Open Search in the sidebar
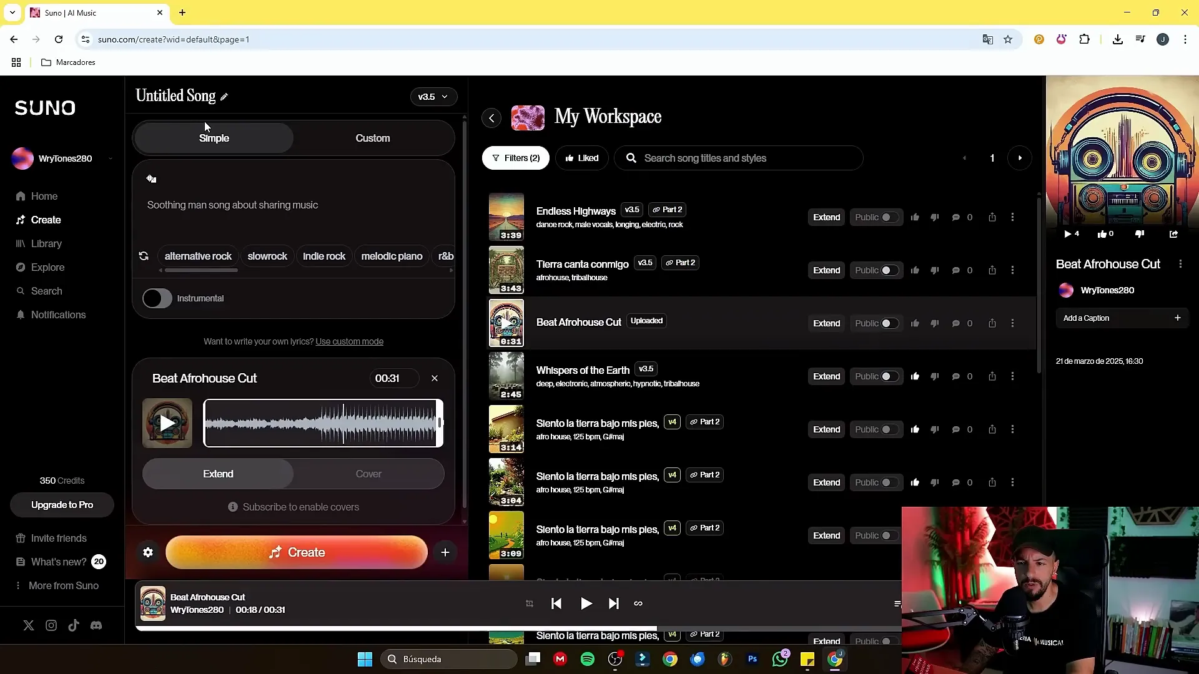 (39, 291)
